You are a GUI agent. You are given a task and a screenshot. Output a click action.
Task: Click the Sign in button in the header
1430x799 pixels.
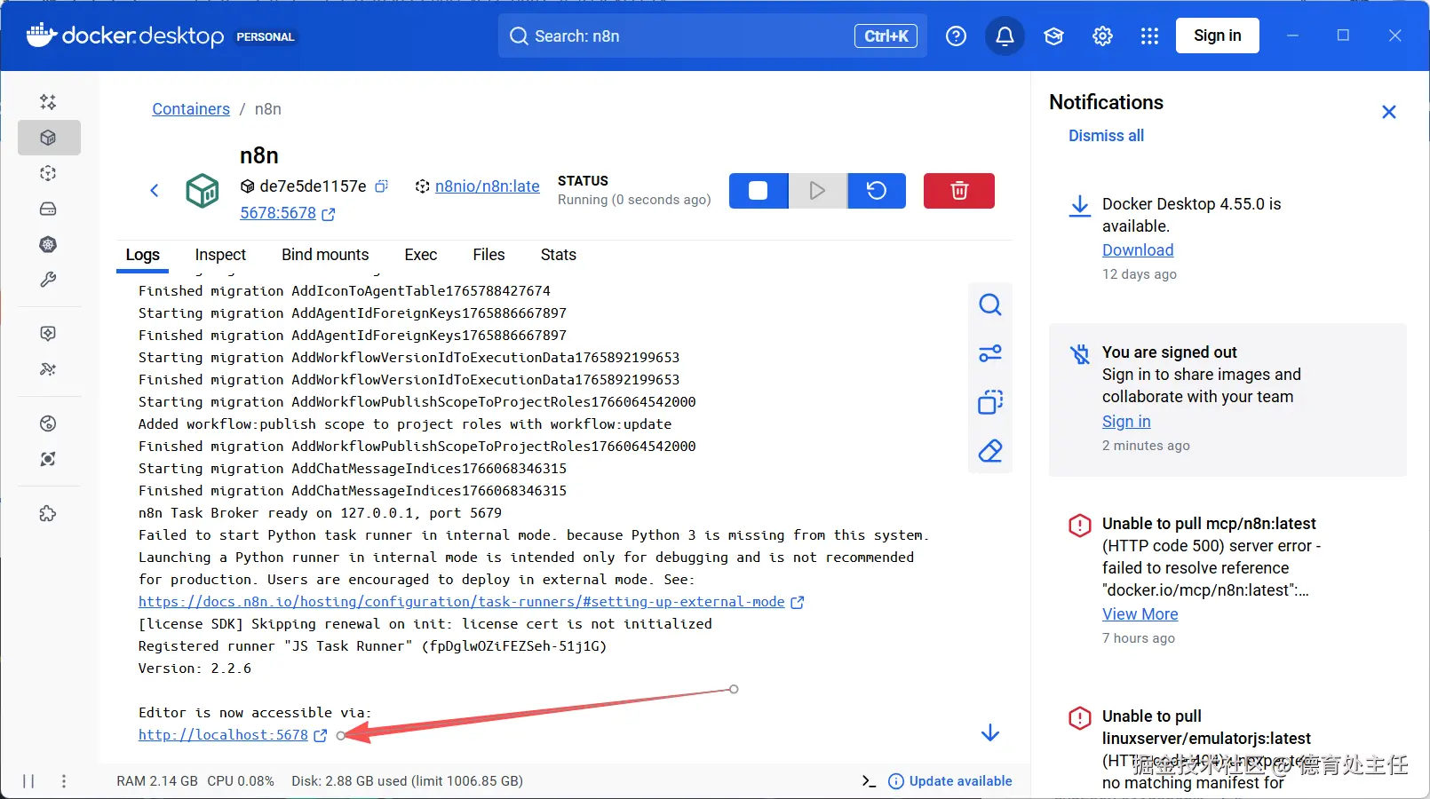pos(1218,36)
